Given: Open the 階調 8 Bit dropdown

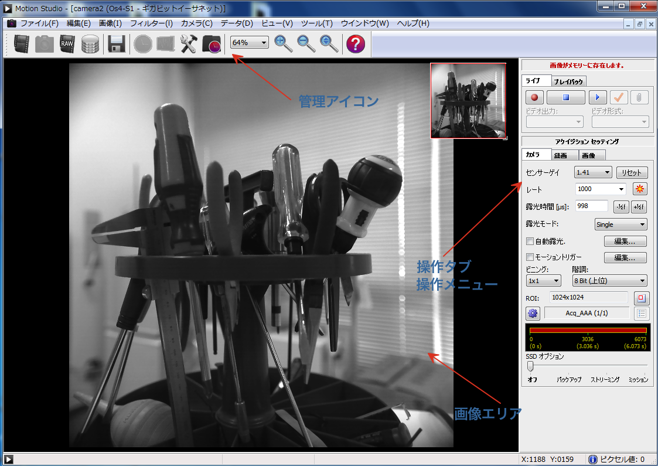Looking at the screenshot, I should [610, 281].
